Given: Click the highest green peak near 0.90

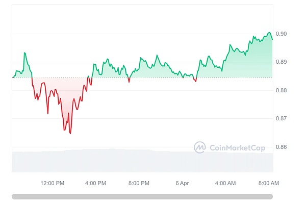Looking at the screenshot, I should pyautogui.click(x=269, y=33).
